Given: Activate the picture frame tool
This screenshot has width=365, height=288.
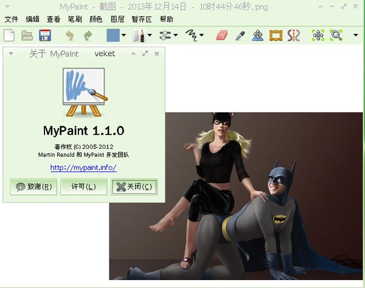Looking at the screenshot, I should [x=276, y=35].
